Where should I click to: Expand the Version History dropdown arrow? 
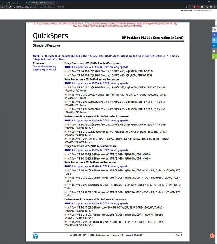click(x=215, y=10)
